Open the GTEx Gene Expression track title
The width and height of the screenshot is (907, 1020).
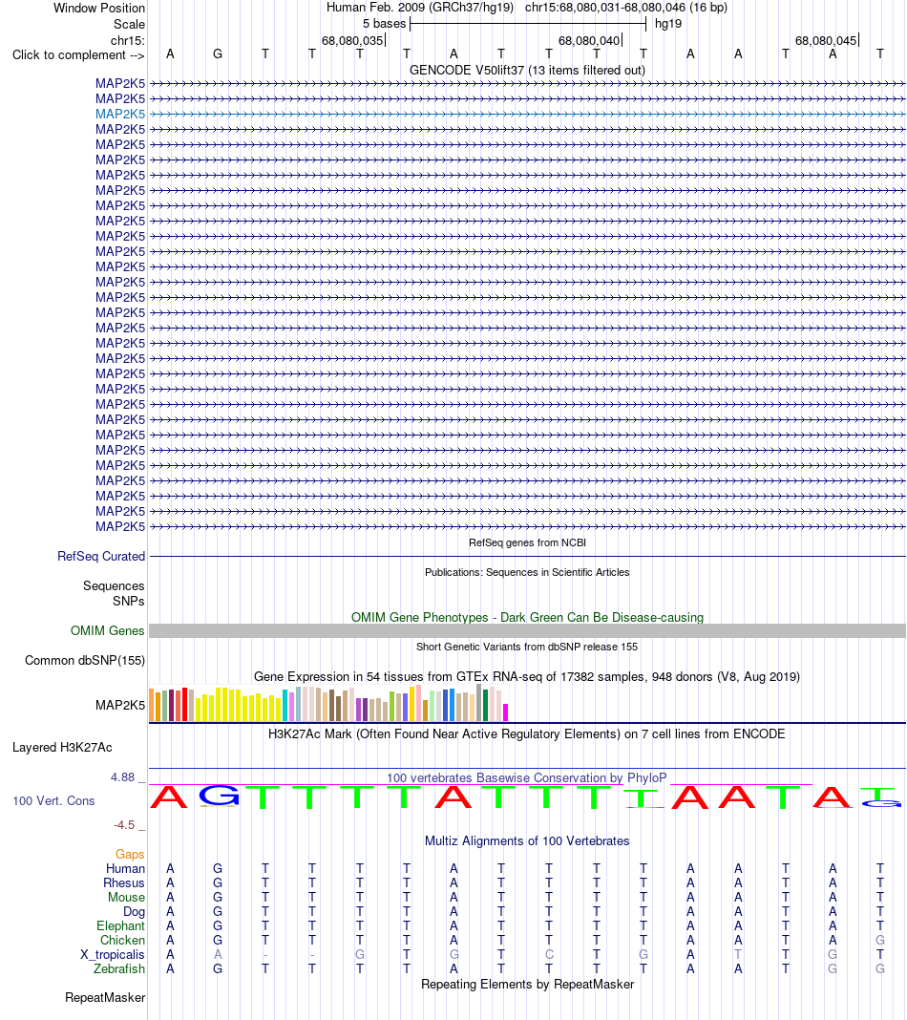click(x=527, y=676)
